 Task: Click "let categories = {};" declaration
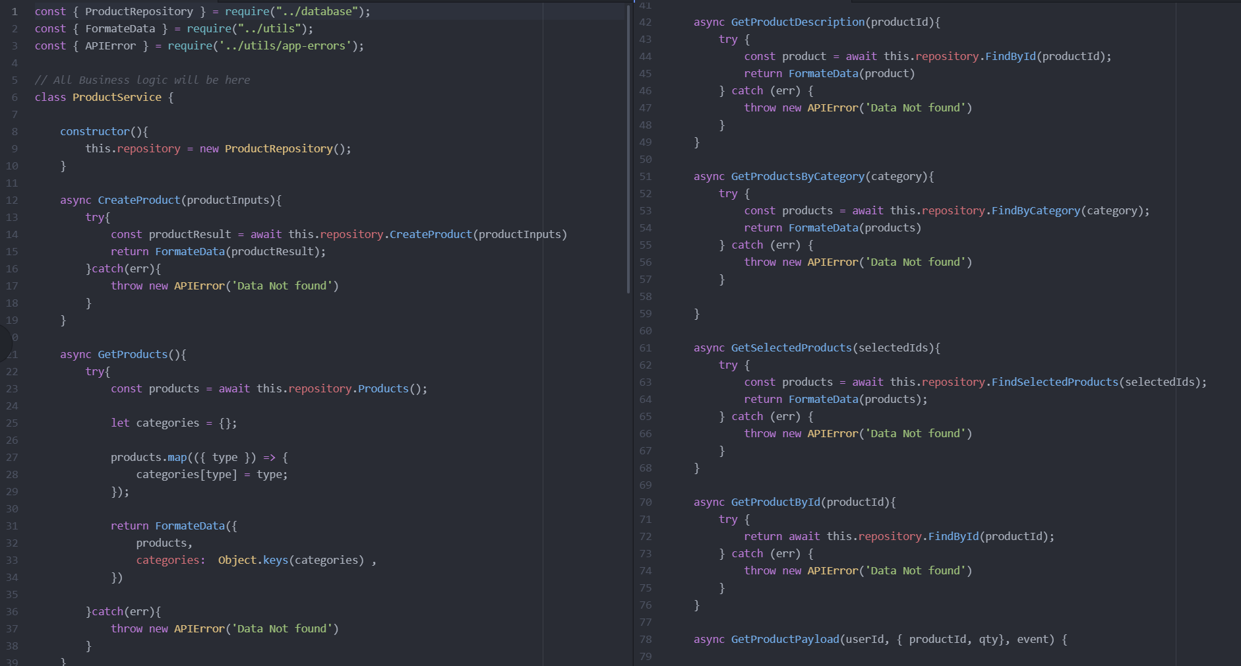point(174,423)
